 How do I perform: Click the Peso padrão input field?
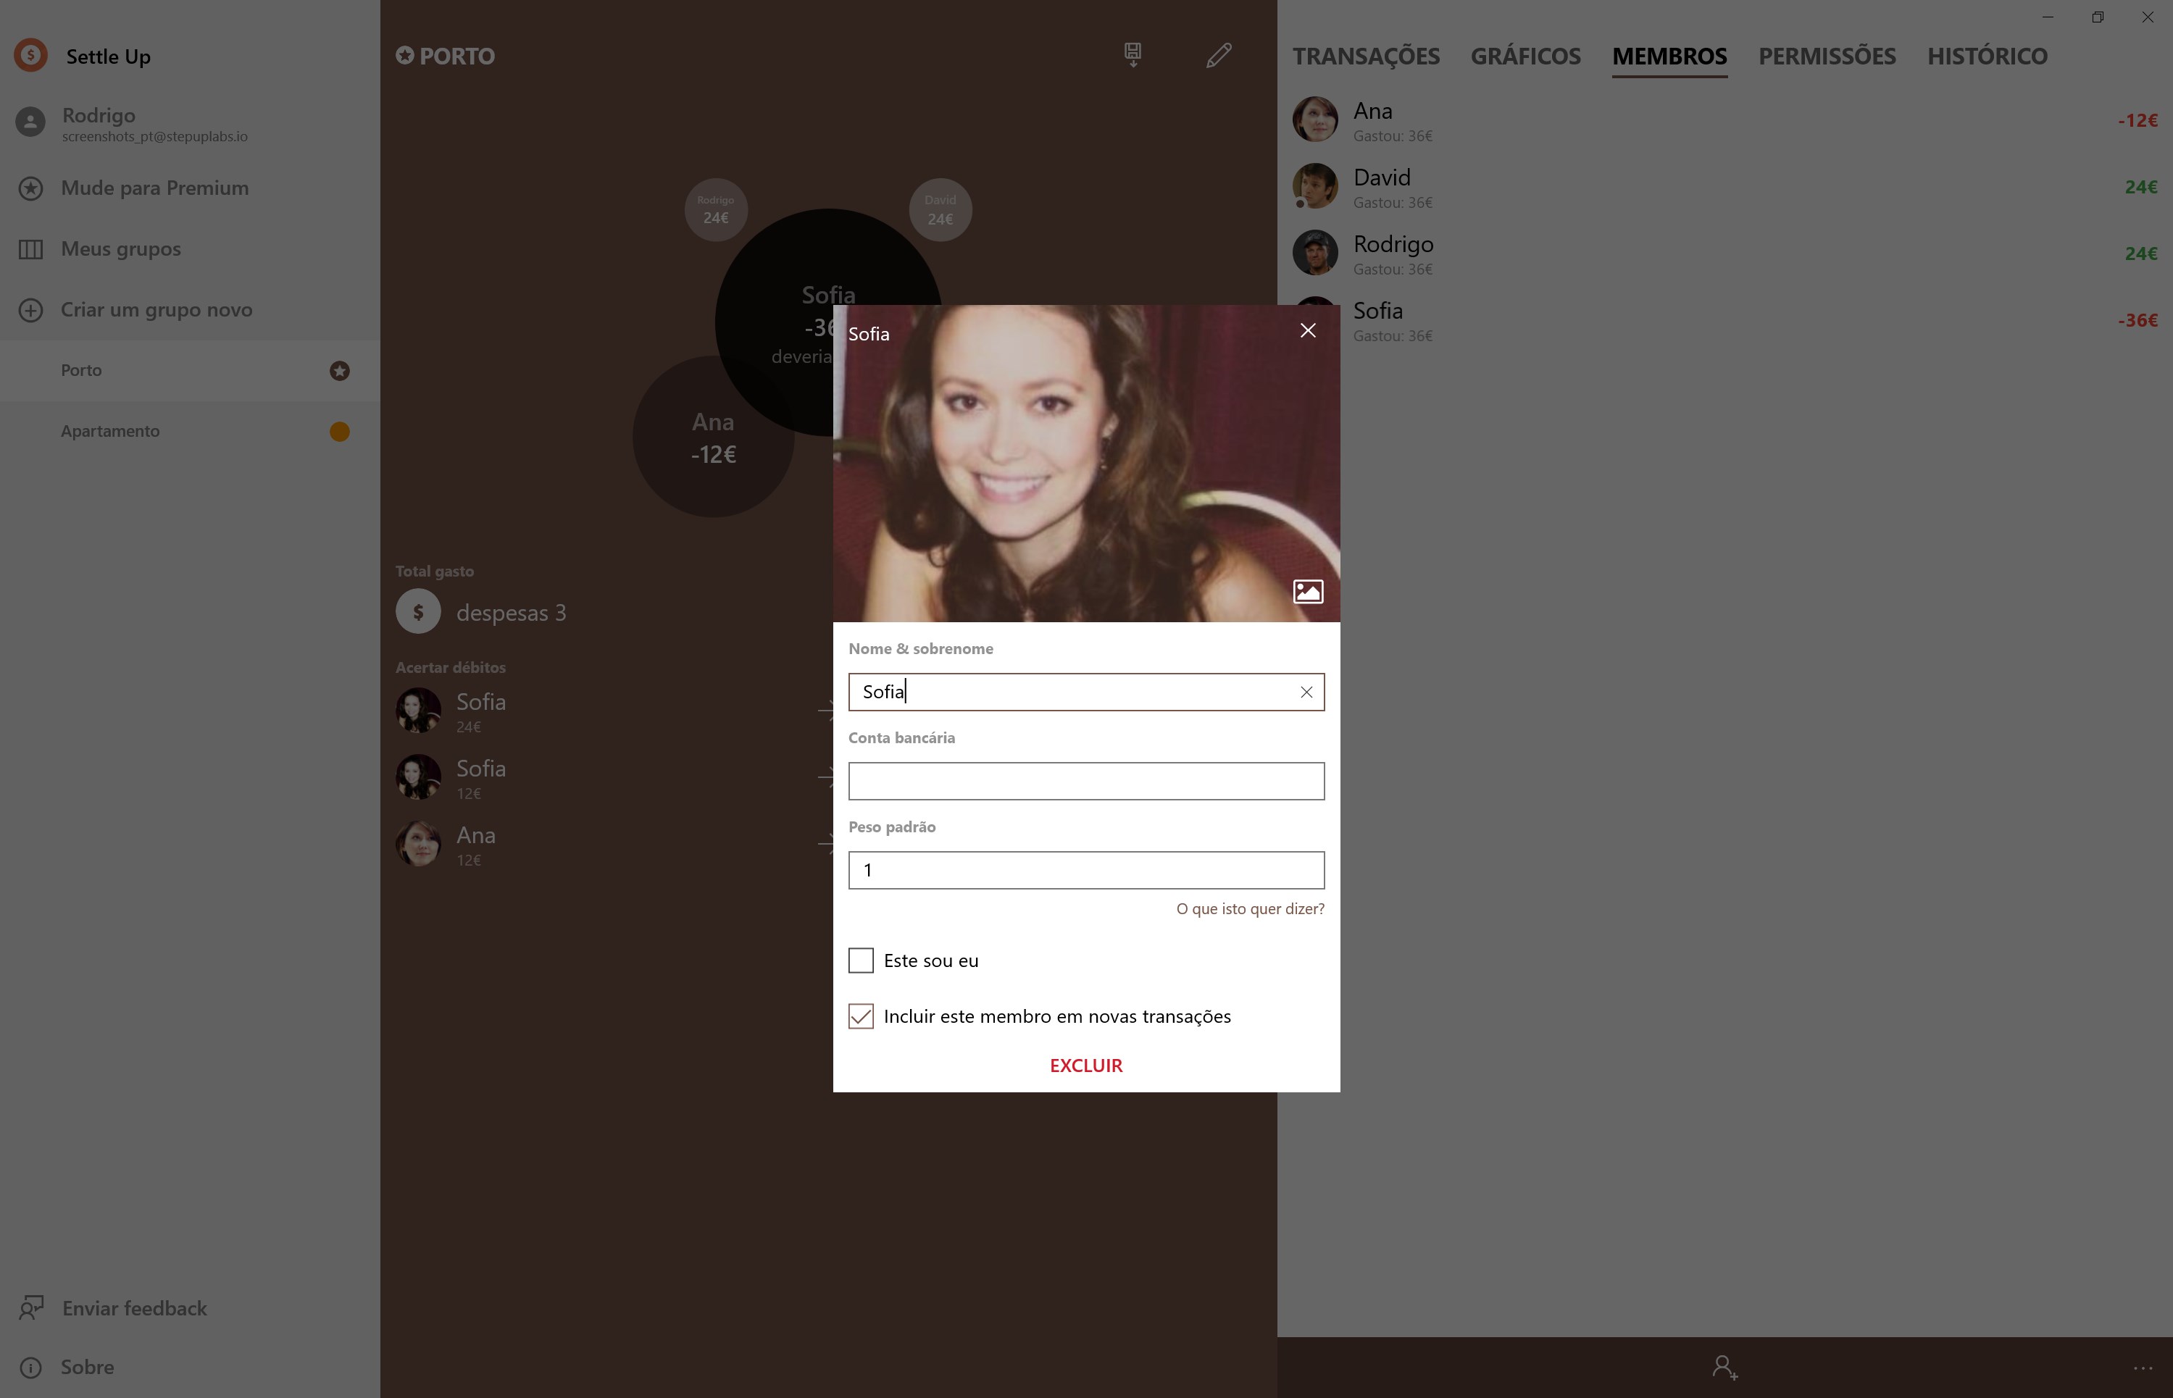(x=1086, y=870)
